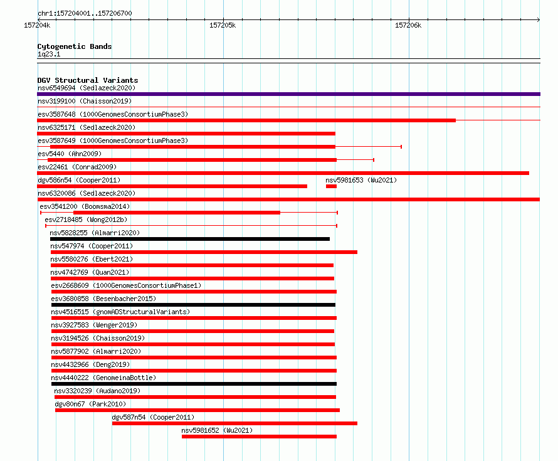The image size is (558, 461).
Task: Click the esv3587649 red variant bar
Action: click(x=192, y=147)
